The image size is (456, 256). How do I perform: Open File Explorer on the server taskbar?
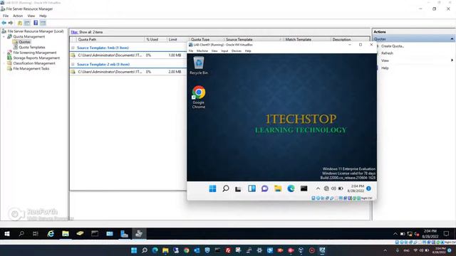tap(65, 234)
